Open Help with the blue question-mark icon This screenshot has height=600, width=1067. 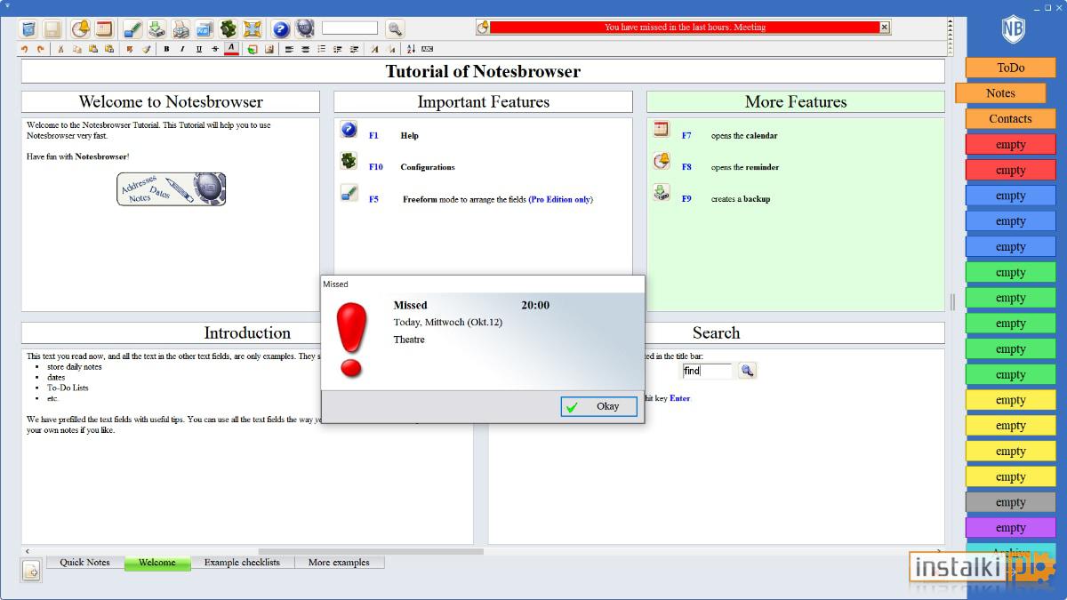coord(281,28)
